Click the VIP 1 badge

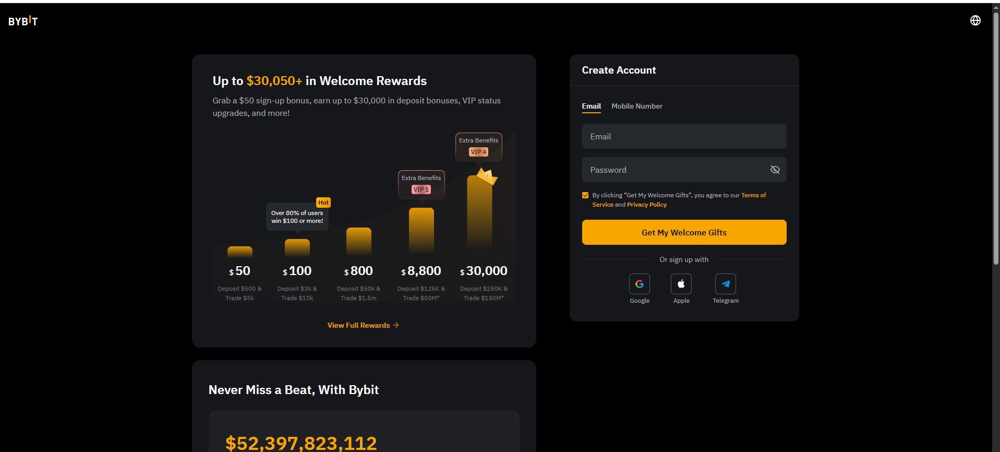(421, 189)
